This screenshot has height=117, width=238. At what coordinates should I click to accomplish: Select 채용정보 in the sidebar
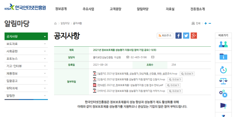point(26,73)
